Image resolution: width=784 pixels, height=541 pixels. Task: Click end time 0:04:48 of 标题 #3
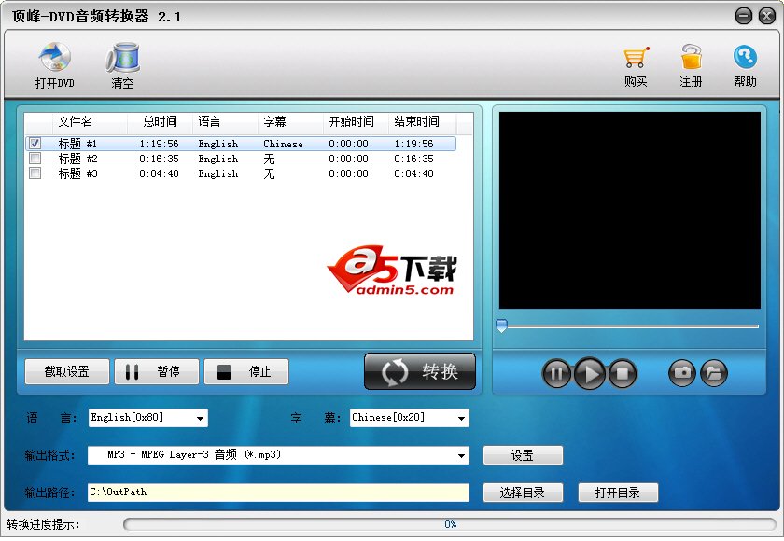point(414,173)
